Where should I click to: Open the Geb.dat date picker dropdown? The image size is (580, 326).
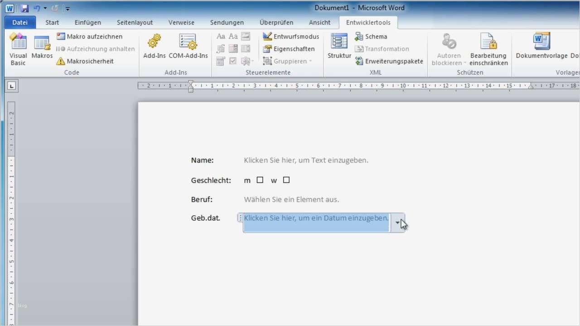[397, 222]
